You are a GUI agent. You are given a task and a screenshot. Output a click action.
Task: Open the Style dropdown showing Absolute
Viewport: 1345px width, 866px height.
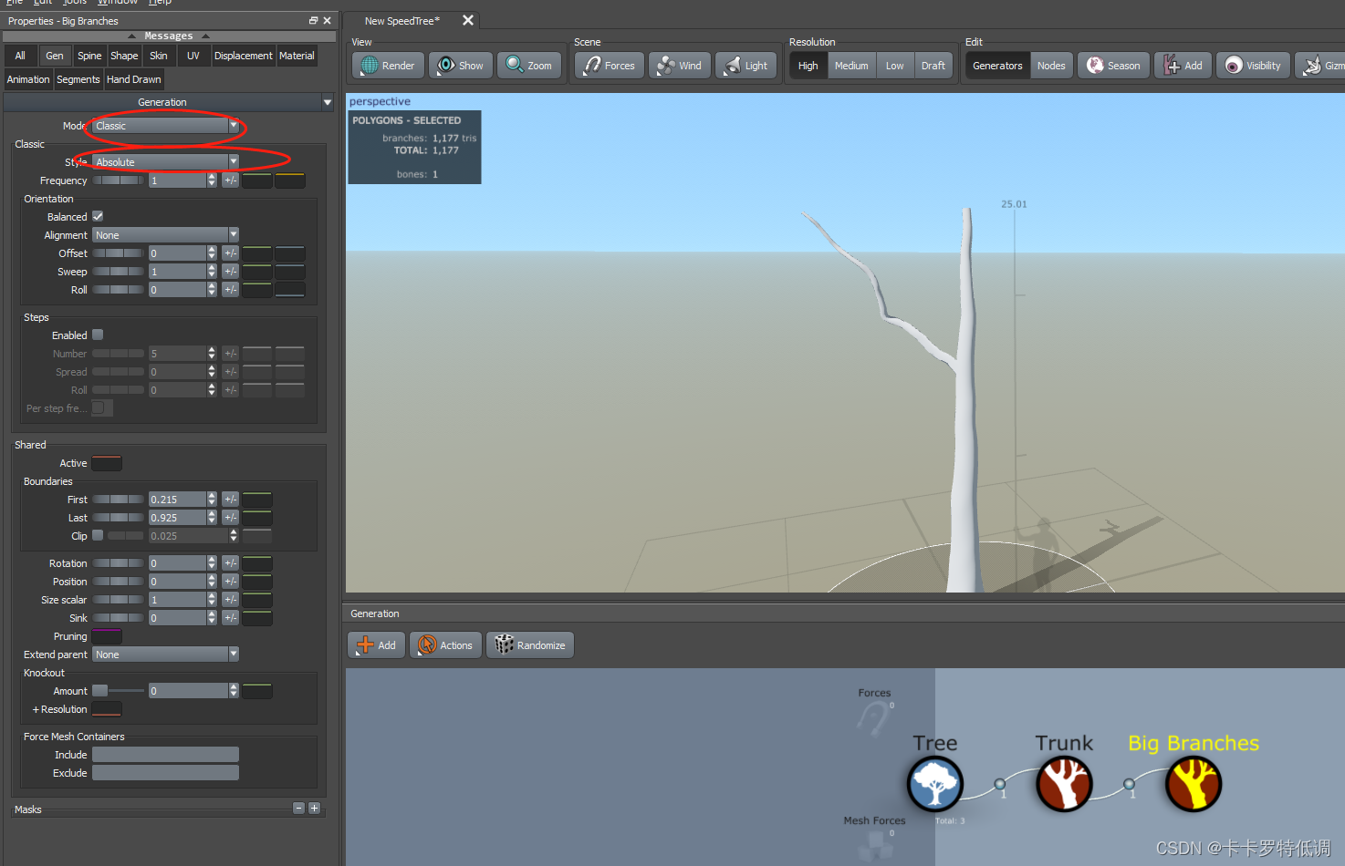pos(165,162)
